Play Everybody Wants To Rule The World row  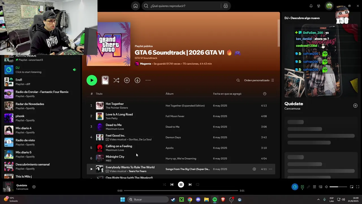[91, 169]
